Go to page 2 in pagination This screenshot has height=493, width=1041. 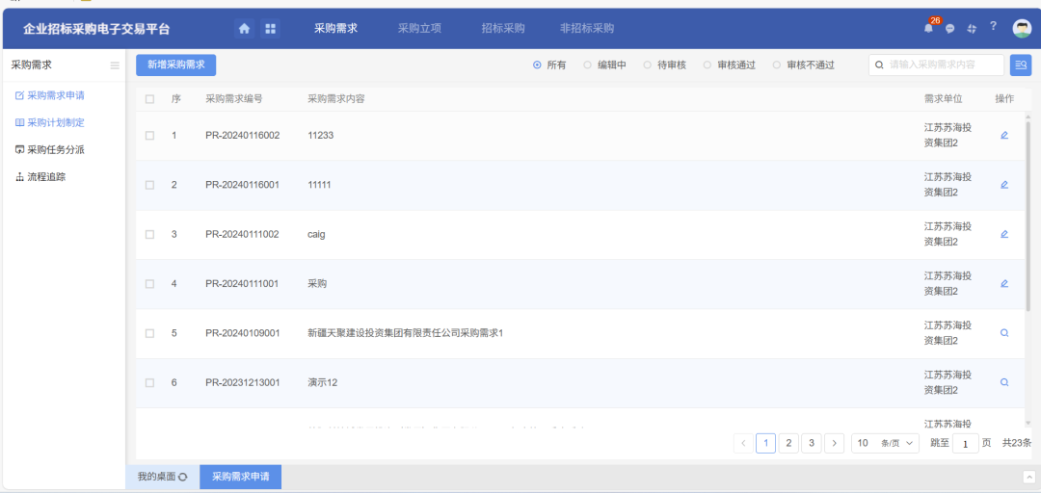[788, 443]
